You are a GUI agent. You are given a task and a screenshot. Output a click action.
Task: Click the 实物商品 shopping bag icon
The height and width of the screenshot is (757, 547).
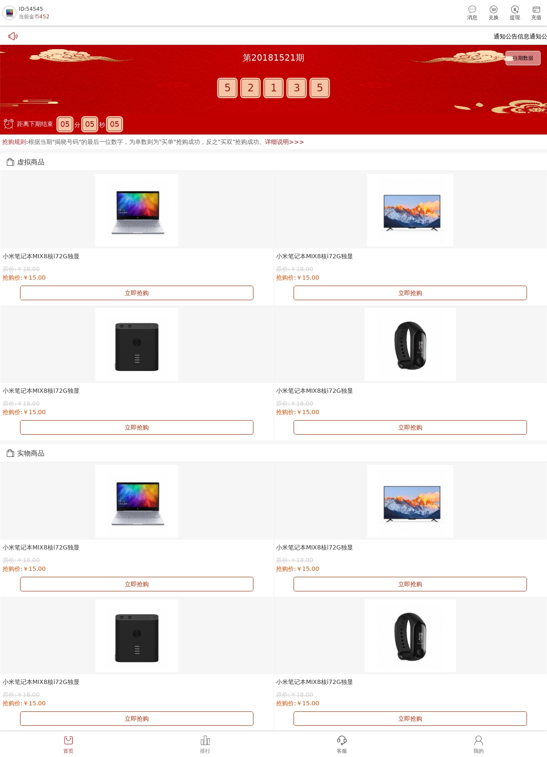point(10,453)
